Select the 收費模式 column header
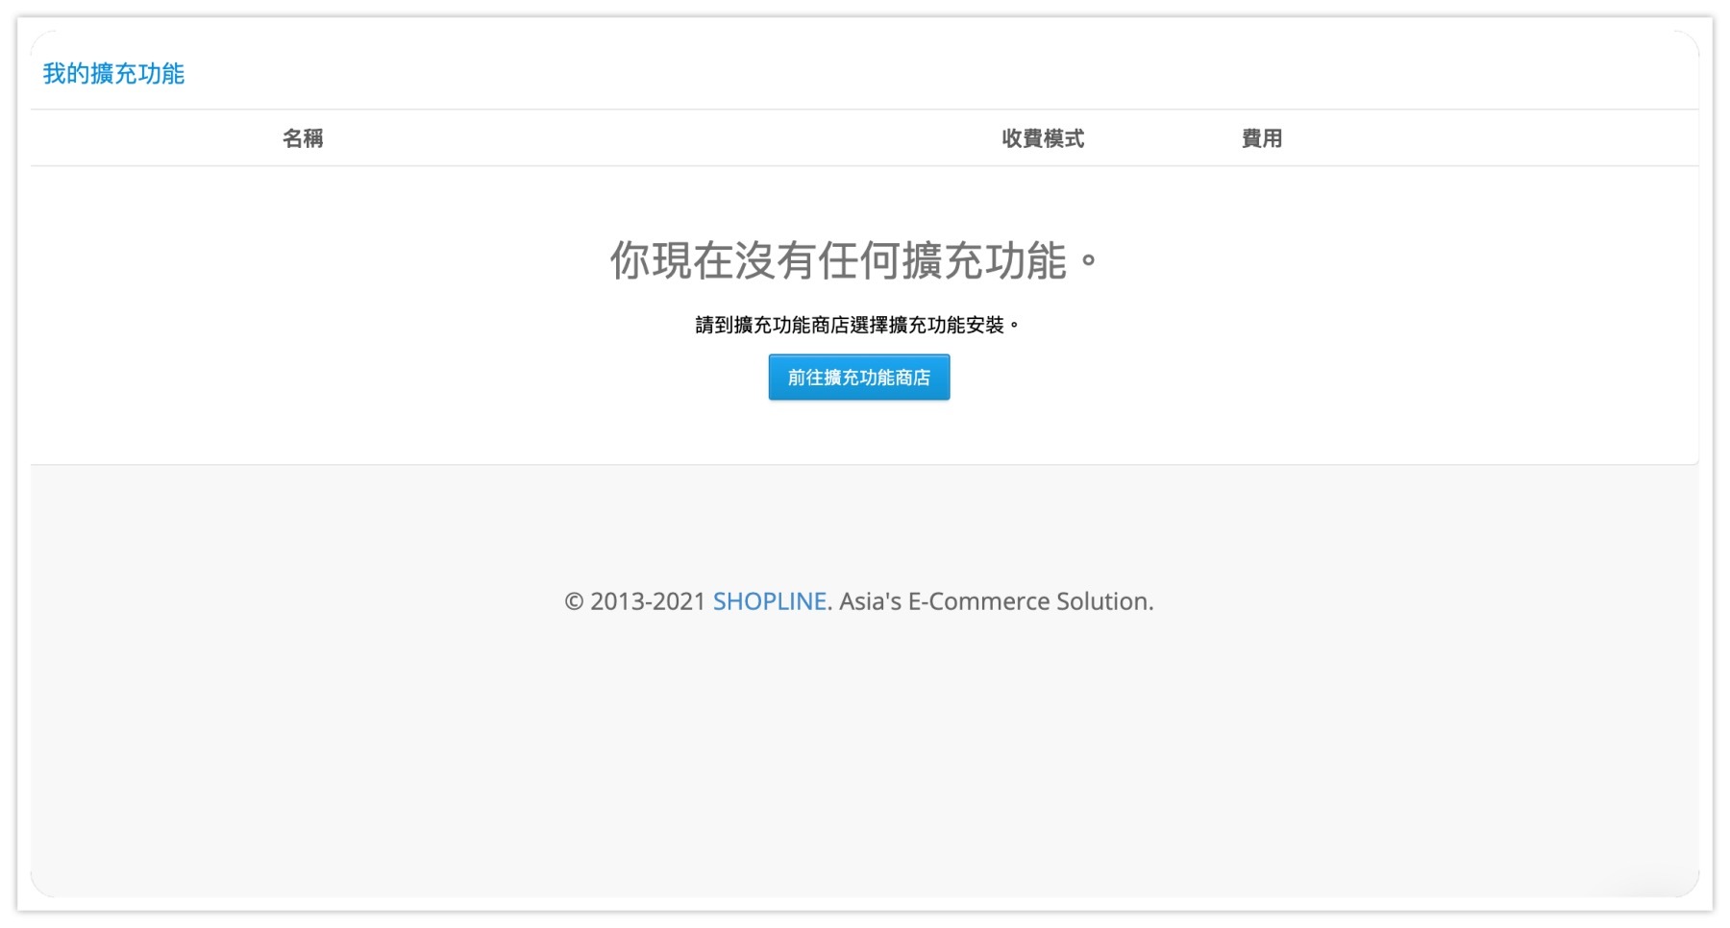This screenshot has height=928, width=1730. (x=1042, y=138)
